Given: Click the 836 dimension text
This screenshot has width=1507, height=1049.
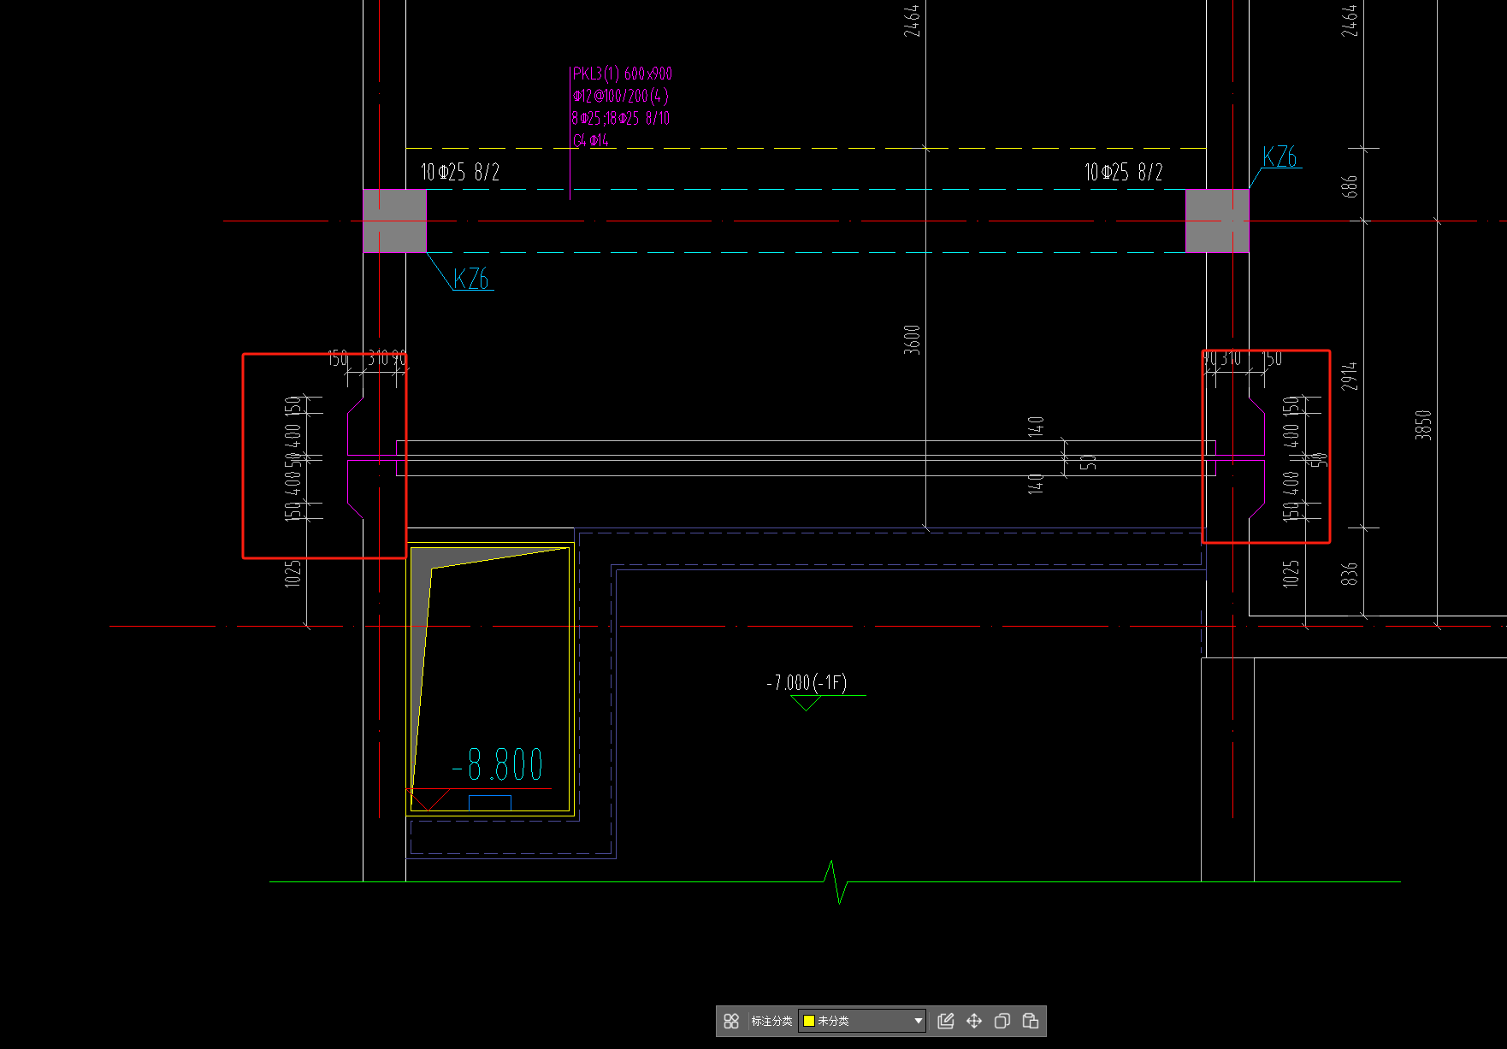Looking at the screenshot, I should pos(1350,574).
